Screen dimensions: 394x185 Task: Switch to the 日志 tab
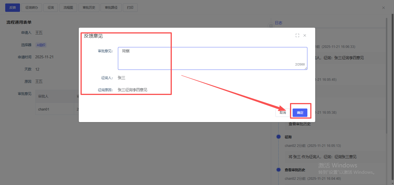click(278, 23)
